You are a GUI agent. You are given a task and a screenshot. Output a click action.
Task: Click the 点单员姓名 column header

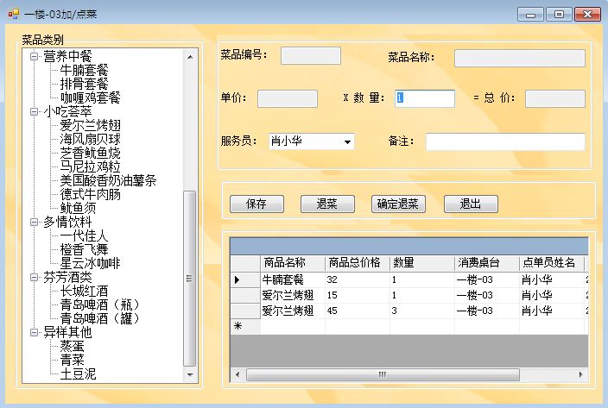(552, 263)
